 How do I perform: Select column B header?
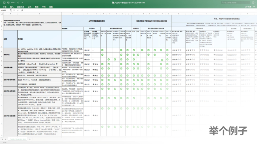tap(40, 14)
